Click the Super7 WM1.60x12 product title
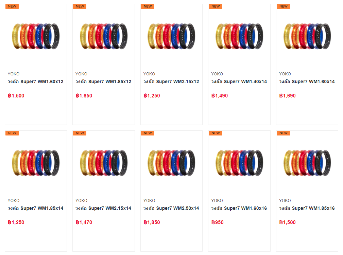The height and width of the screenshot is (255, 343). pyautogui.click(x=35, y=81)
